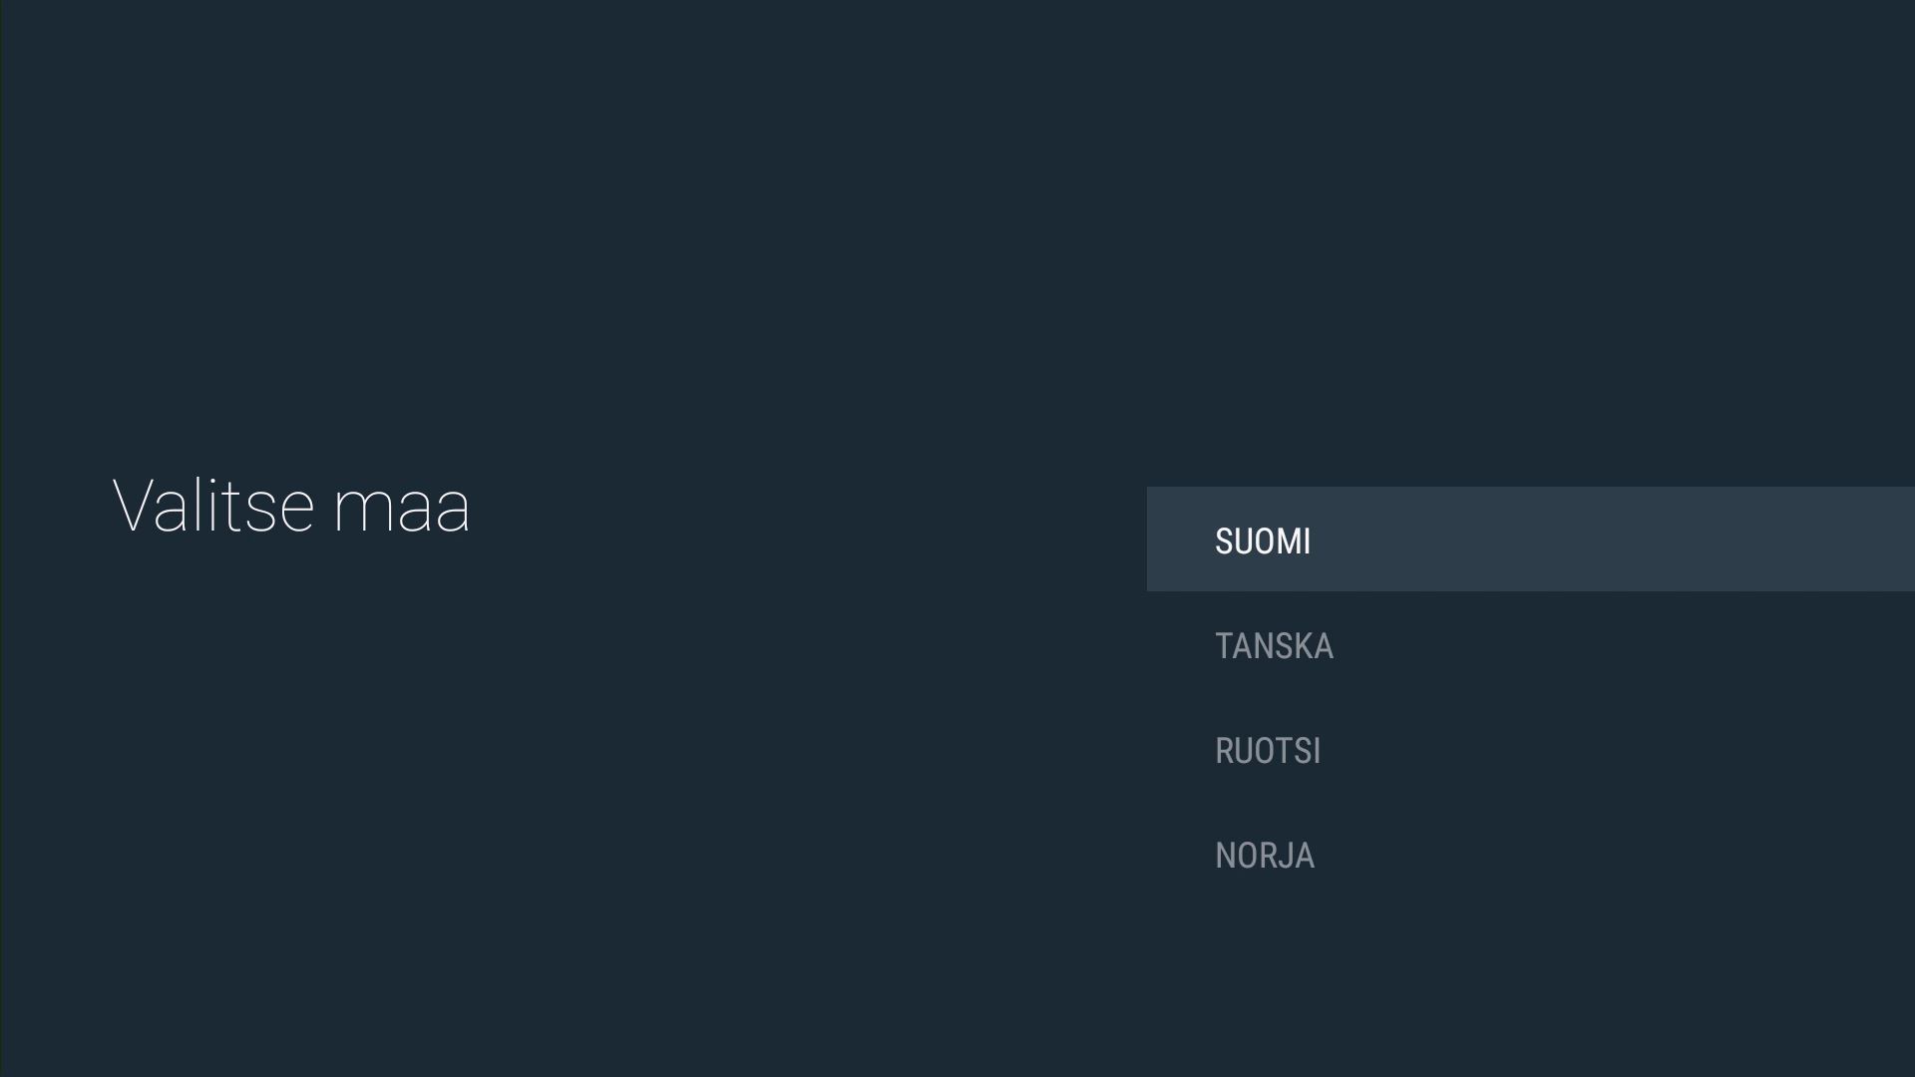Select SUOMI from country list
This screenshot has width=1915, height=1077.
click(1263, 540)
